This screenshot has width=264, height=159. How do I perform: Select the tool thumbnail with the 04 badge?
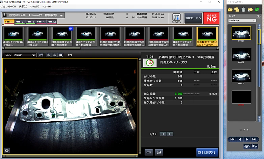click(x=62, y=37)
